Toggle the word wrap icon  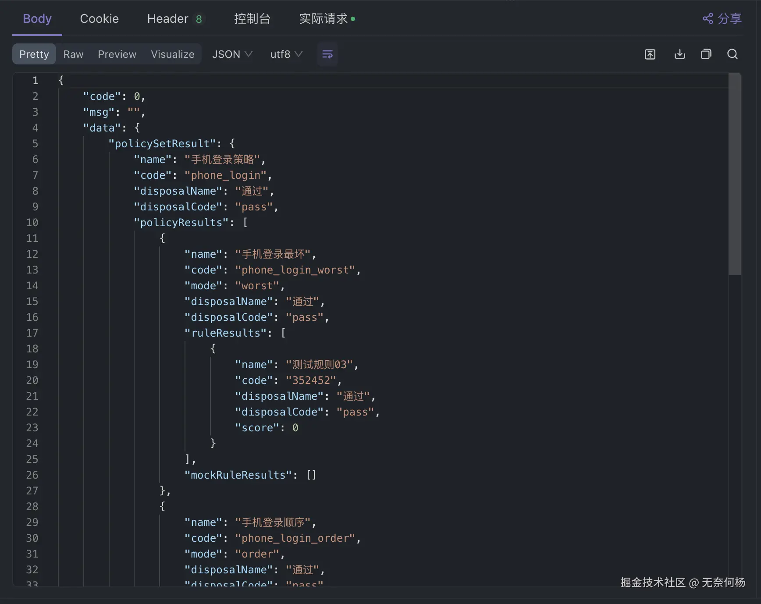click(x=327, y=54)
